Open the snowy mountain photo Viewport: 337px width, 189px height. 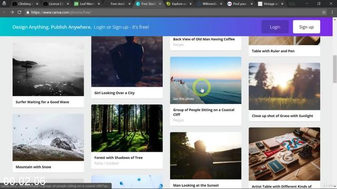[48, 138]
